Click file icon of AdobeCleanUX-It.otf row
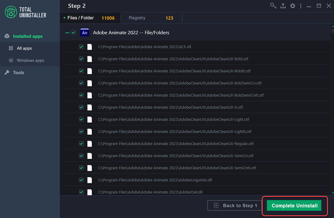The height and width of the screenshot is (218, 334). coord(90,107)
